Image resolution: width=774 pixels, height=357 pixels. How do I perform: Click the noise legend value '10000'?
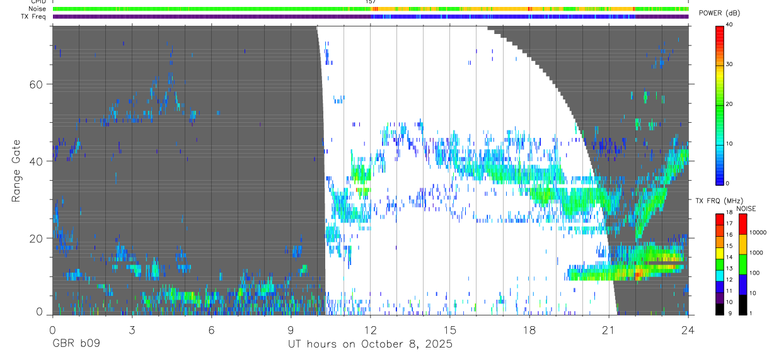tap(758, 232)
